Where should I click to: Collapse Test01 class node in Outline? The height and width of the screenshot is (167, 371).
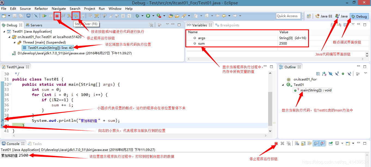pyautogui.click(x=283, y=85)
